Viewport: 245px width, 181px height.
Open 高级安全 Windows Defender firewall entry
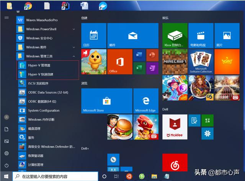pos(47,147)
